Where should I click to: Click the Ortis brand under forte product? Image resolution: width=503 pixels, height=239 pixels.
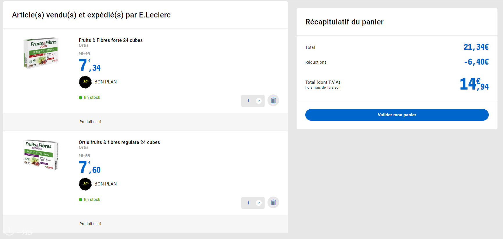pyautogui.click(x=83, y=46)
